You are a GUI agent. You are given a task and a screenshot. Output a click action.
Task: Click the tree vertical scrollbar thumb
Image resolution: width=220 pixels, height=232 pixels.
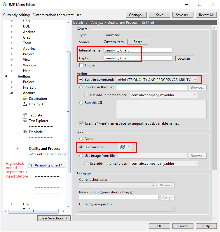click(x=68, y=112)
